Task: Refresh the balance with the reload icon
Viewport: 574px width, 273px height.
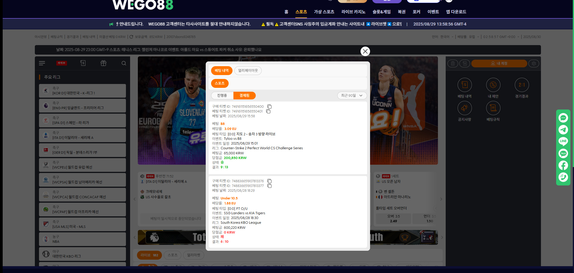Action: tap(131, 37)
